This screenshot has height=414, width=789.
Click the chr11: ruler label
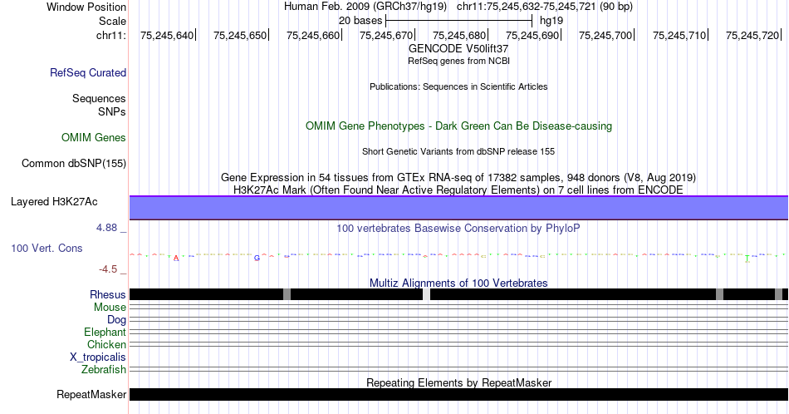tap(110, 35)
